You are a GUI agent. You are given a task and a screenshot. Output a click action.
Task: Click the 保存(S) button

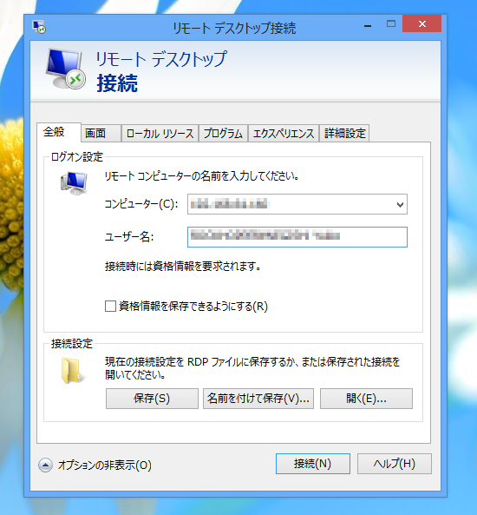click(x=152, y=399)
